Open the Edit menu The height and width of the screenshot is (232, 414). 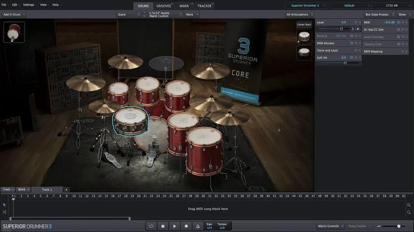click(15, 4)
